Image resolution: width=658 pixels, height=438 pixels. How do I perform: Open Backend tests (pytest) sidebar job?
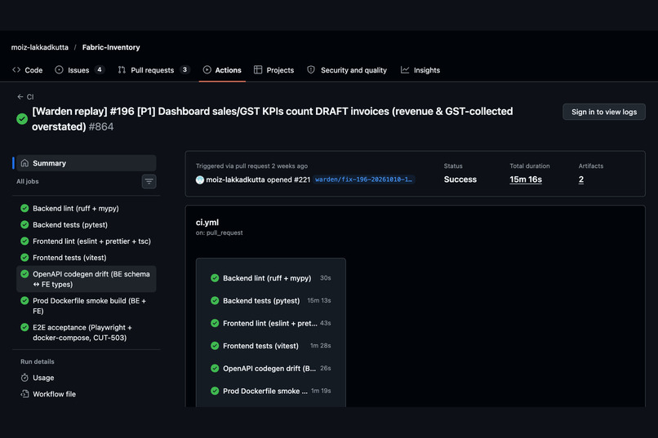pyautogui.click(x=86, y=224)
